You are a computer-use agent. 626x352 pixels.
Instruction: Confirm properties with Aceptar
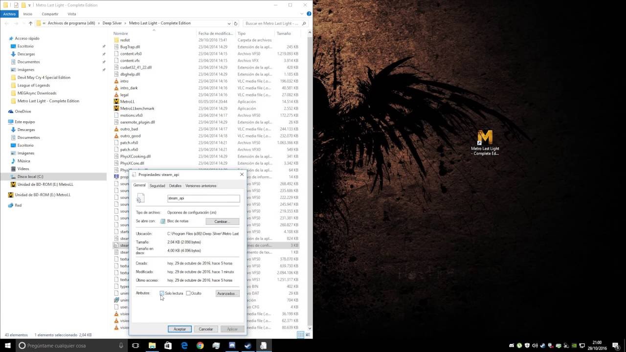coord(179,329)
